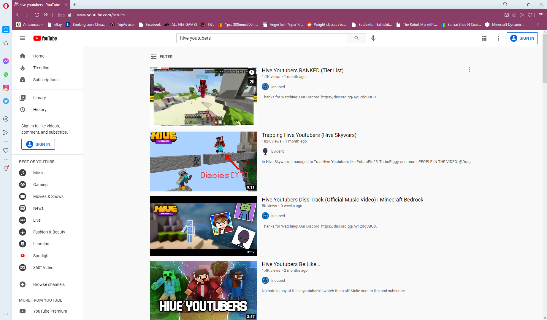The image size is (547, 320).
Task: Open the Hive Youtubers RANKED thumbnail
Action: click(x=204, y=97)
